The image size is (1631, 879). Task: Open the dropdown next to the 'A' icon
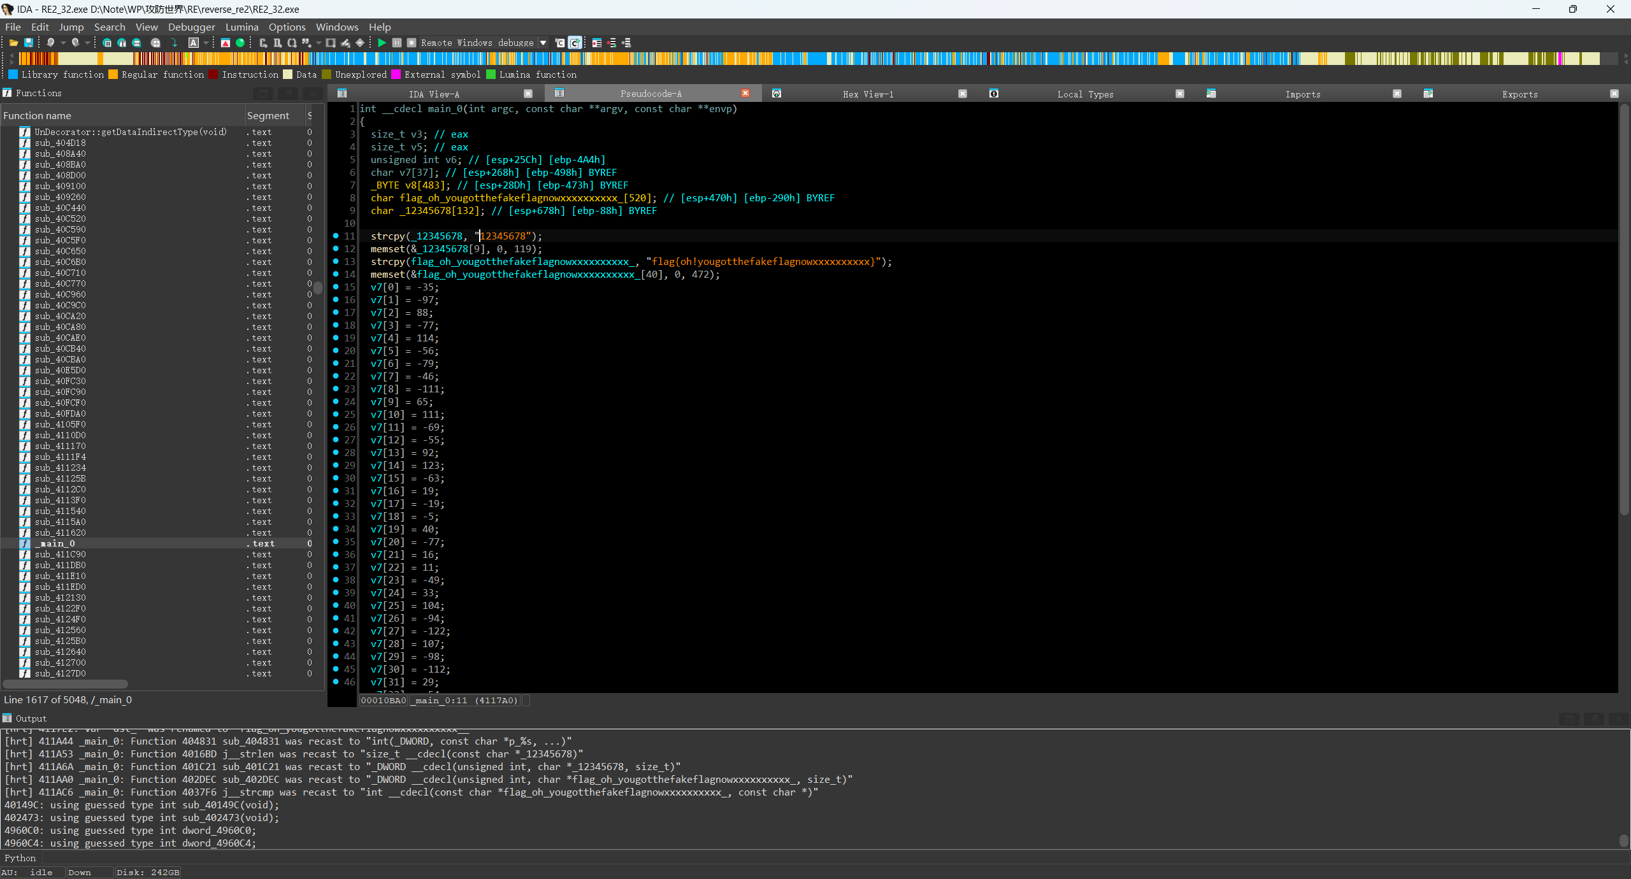pyautogui.click(x=206, y=43)
